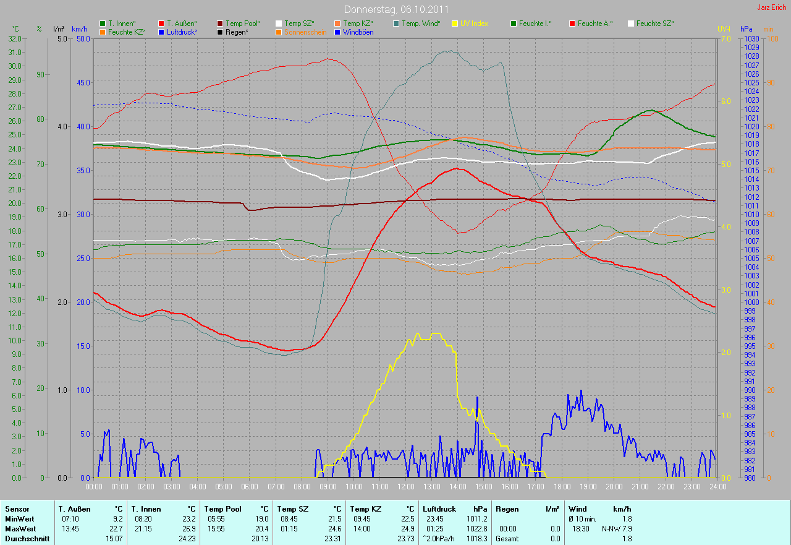Select the teal Temp. Wind swatch
The height and width of the screenshot is (545, 791).
[396, 24]
